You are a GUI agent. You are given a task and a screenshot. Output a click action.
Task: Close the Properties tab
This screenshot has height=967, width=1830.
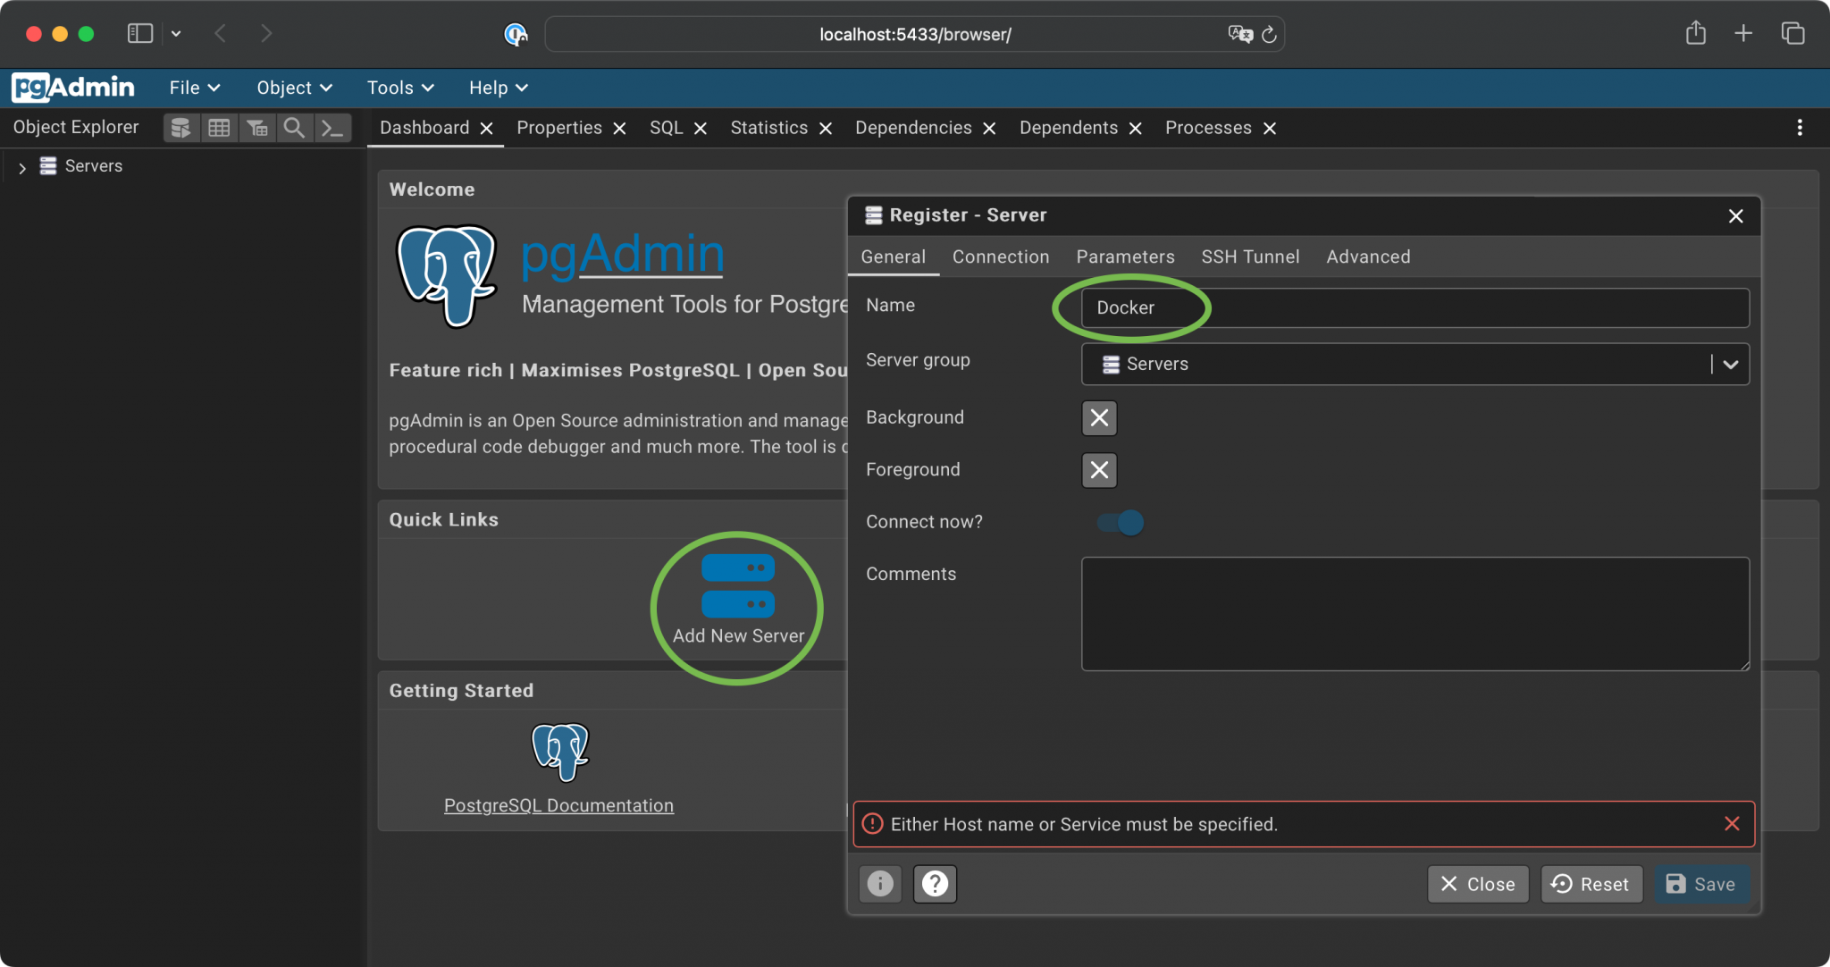pos(620,129)
